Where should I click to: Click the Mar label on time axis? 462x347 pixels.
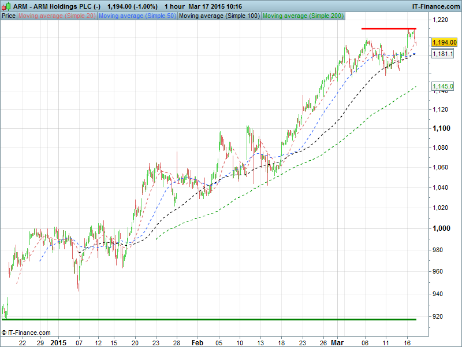tap(337, 342)
